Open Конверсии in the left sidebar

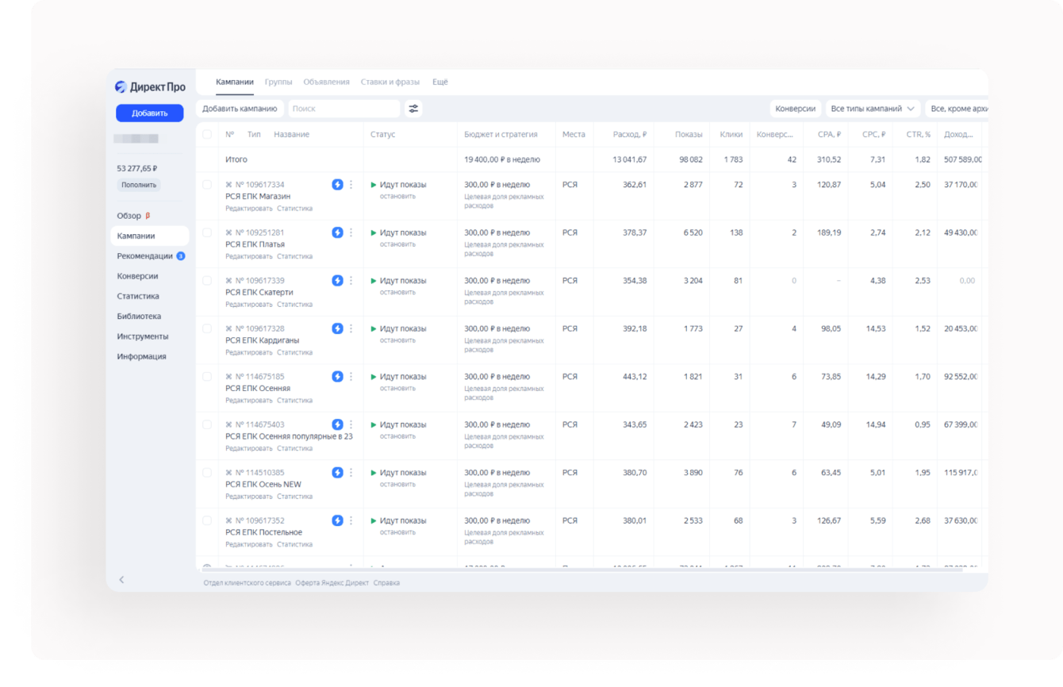pyautogui.click(x=137, y=276)
